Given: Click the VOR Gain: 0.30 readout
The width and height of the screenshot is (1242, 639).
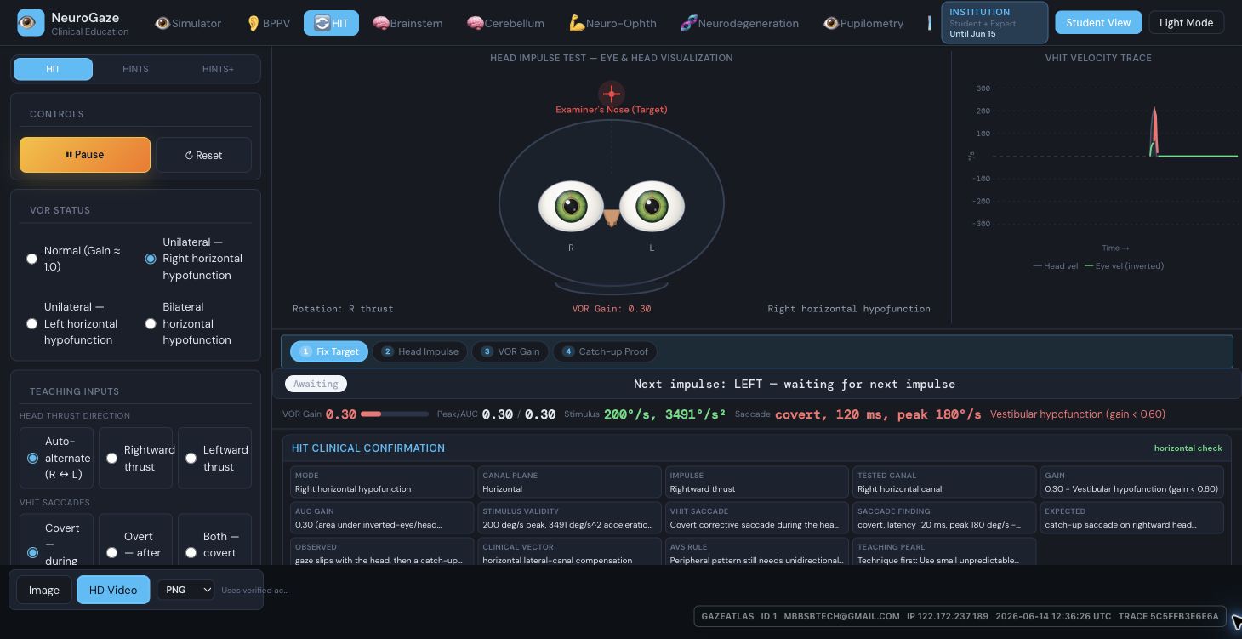Looking at the screenshot, I should pos(612,309).
